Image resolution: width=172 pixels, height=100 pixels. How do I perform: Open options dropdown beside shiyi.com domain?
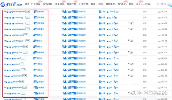(23, 93)
